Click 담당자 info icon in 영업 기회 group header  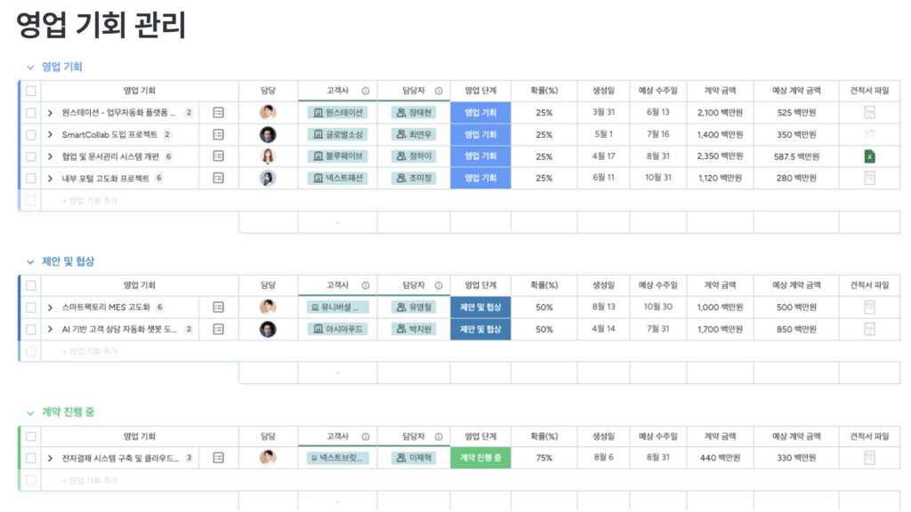point(439,91)
